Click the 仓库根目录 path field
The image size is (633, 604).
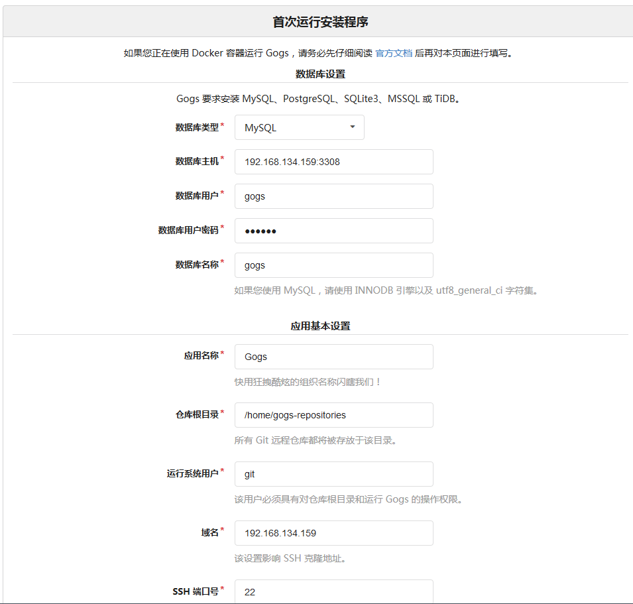click(334, 415)
